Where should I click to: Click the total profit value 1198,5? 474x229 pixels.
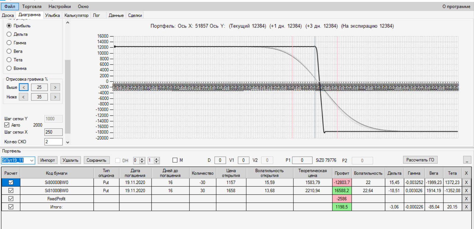pos(342,207)
